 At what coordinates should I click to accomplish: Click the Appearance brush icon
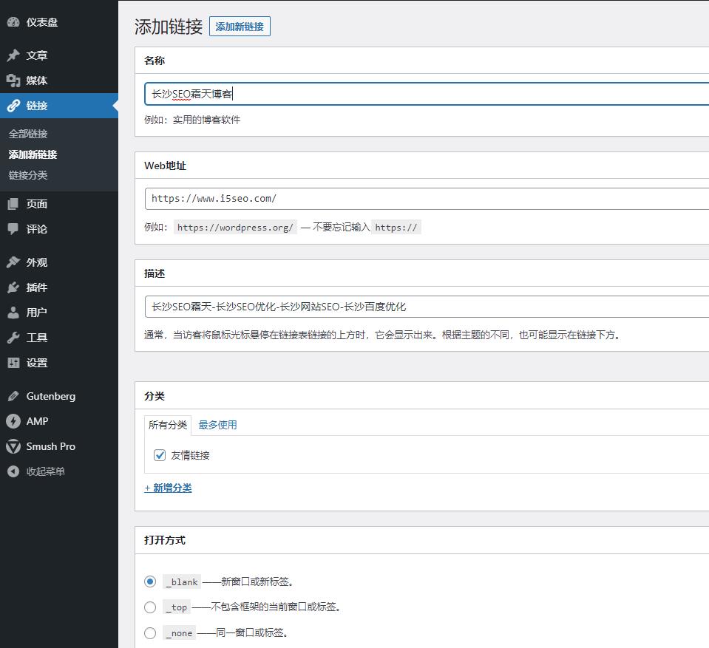pos(13,262)
